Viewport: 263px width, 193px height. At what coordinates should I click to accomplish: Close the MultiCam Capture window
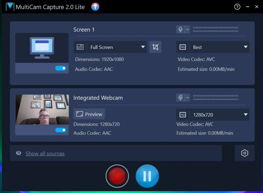point(257,7)
